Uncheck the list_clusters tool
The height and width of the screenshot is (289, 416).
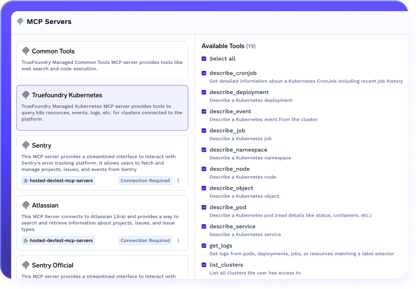204,265
